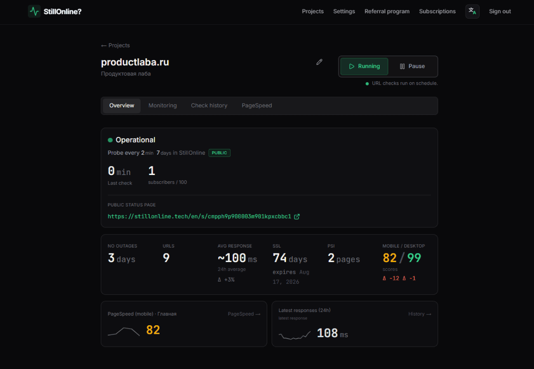Click the 'PageSpeed (mobile) · Главная' card title
Viewport: 534px width, 369px height.
[142, 314]
